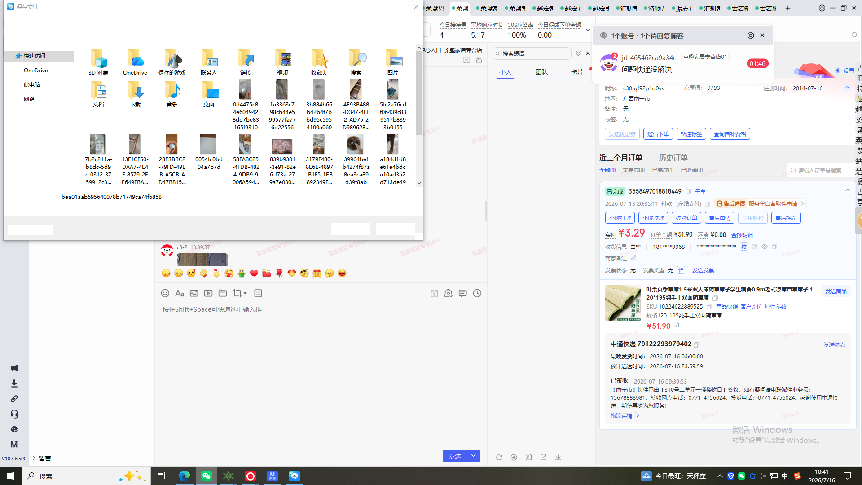Open the shopping bag icon in chat toolbar
Image resolution: width=862 pixels, height=485 pixels.
click(449, 293)
